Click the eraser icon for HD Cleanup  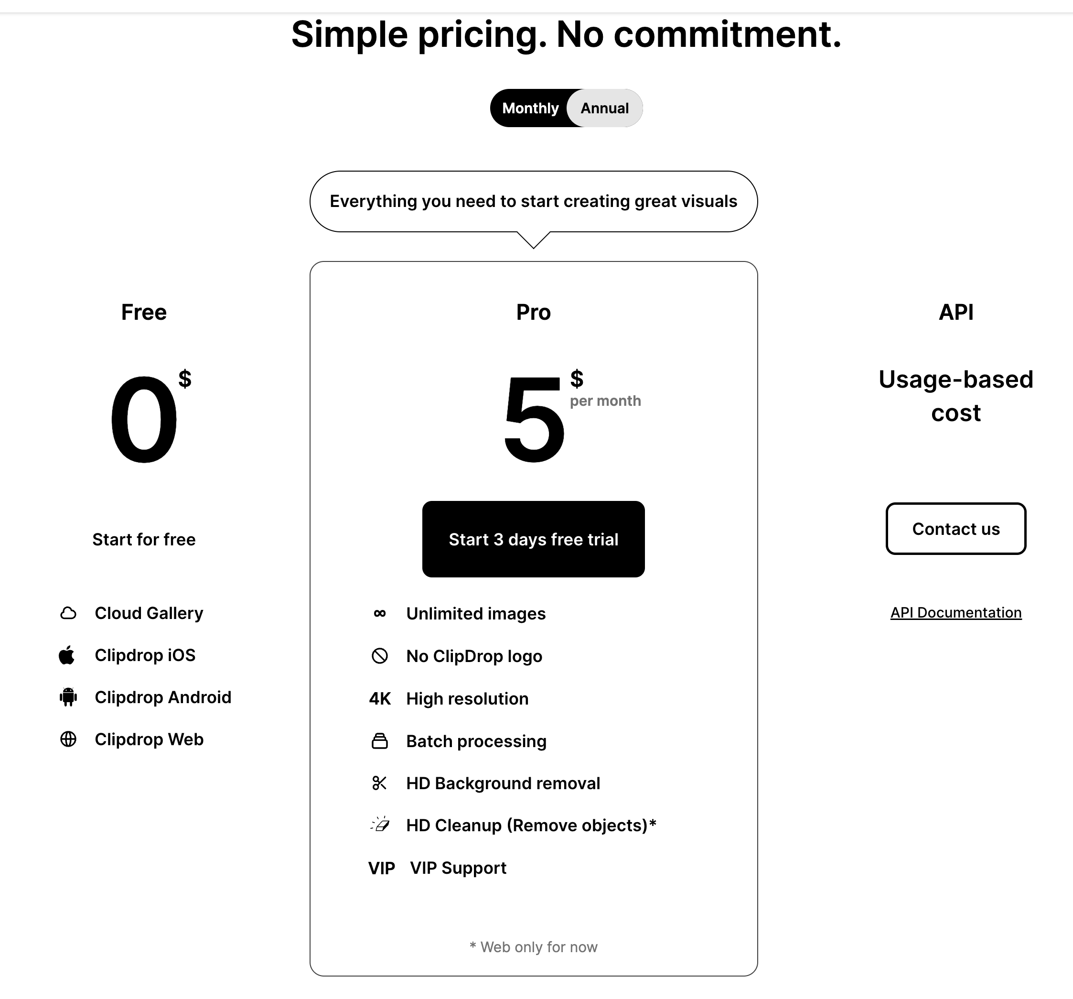(380, 825)
